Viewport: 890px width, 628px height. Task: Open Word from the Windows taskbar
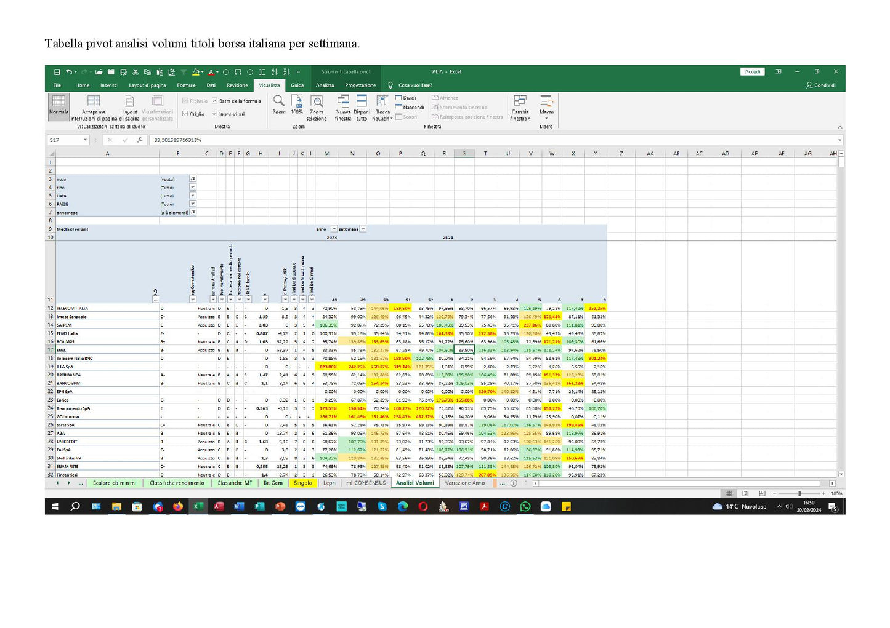(239, 507)
